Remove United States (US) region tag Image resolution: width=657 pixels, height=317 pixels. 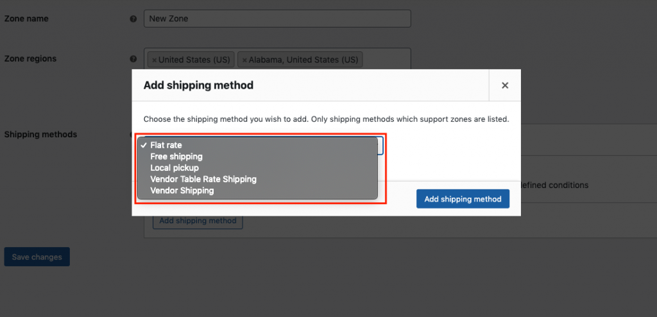(x=154, y=60)
